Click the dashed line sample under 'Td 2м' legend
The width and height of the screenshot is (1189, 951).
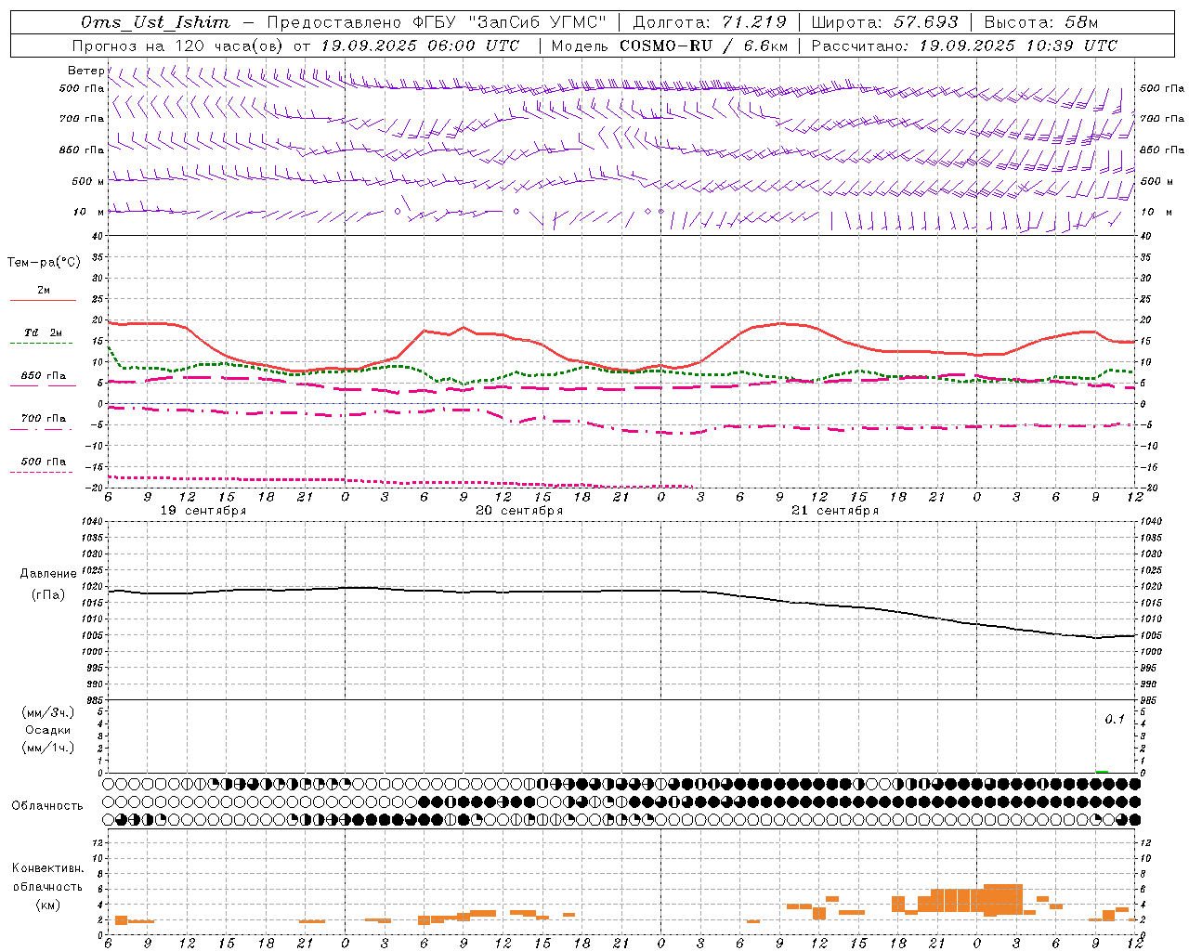click(x=41, y=344)
